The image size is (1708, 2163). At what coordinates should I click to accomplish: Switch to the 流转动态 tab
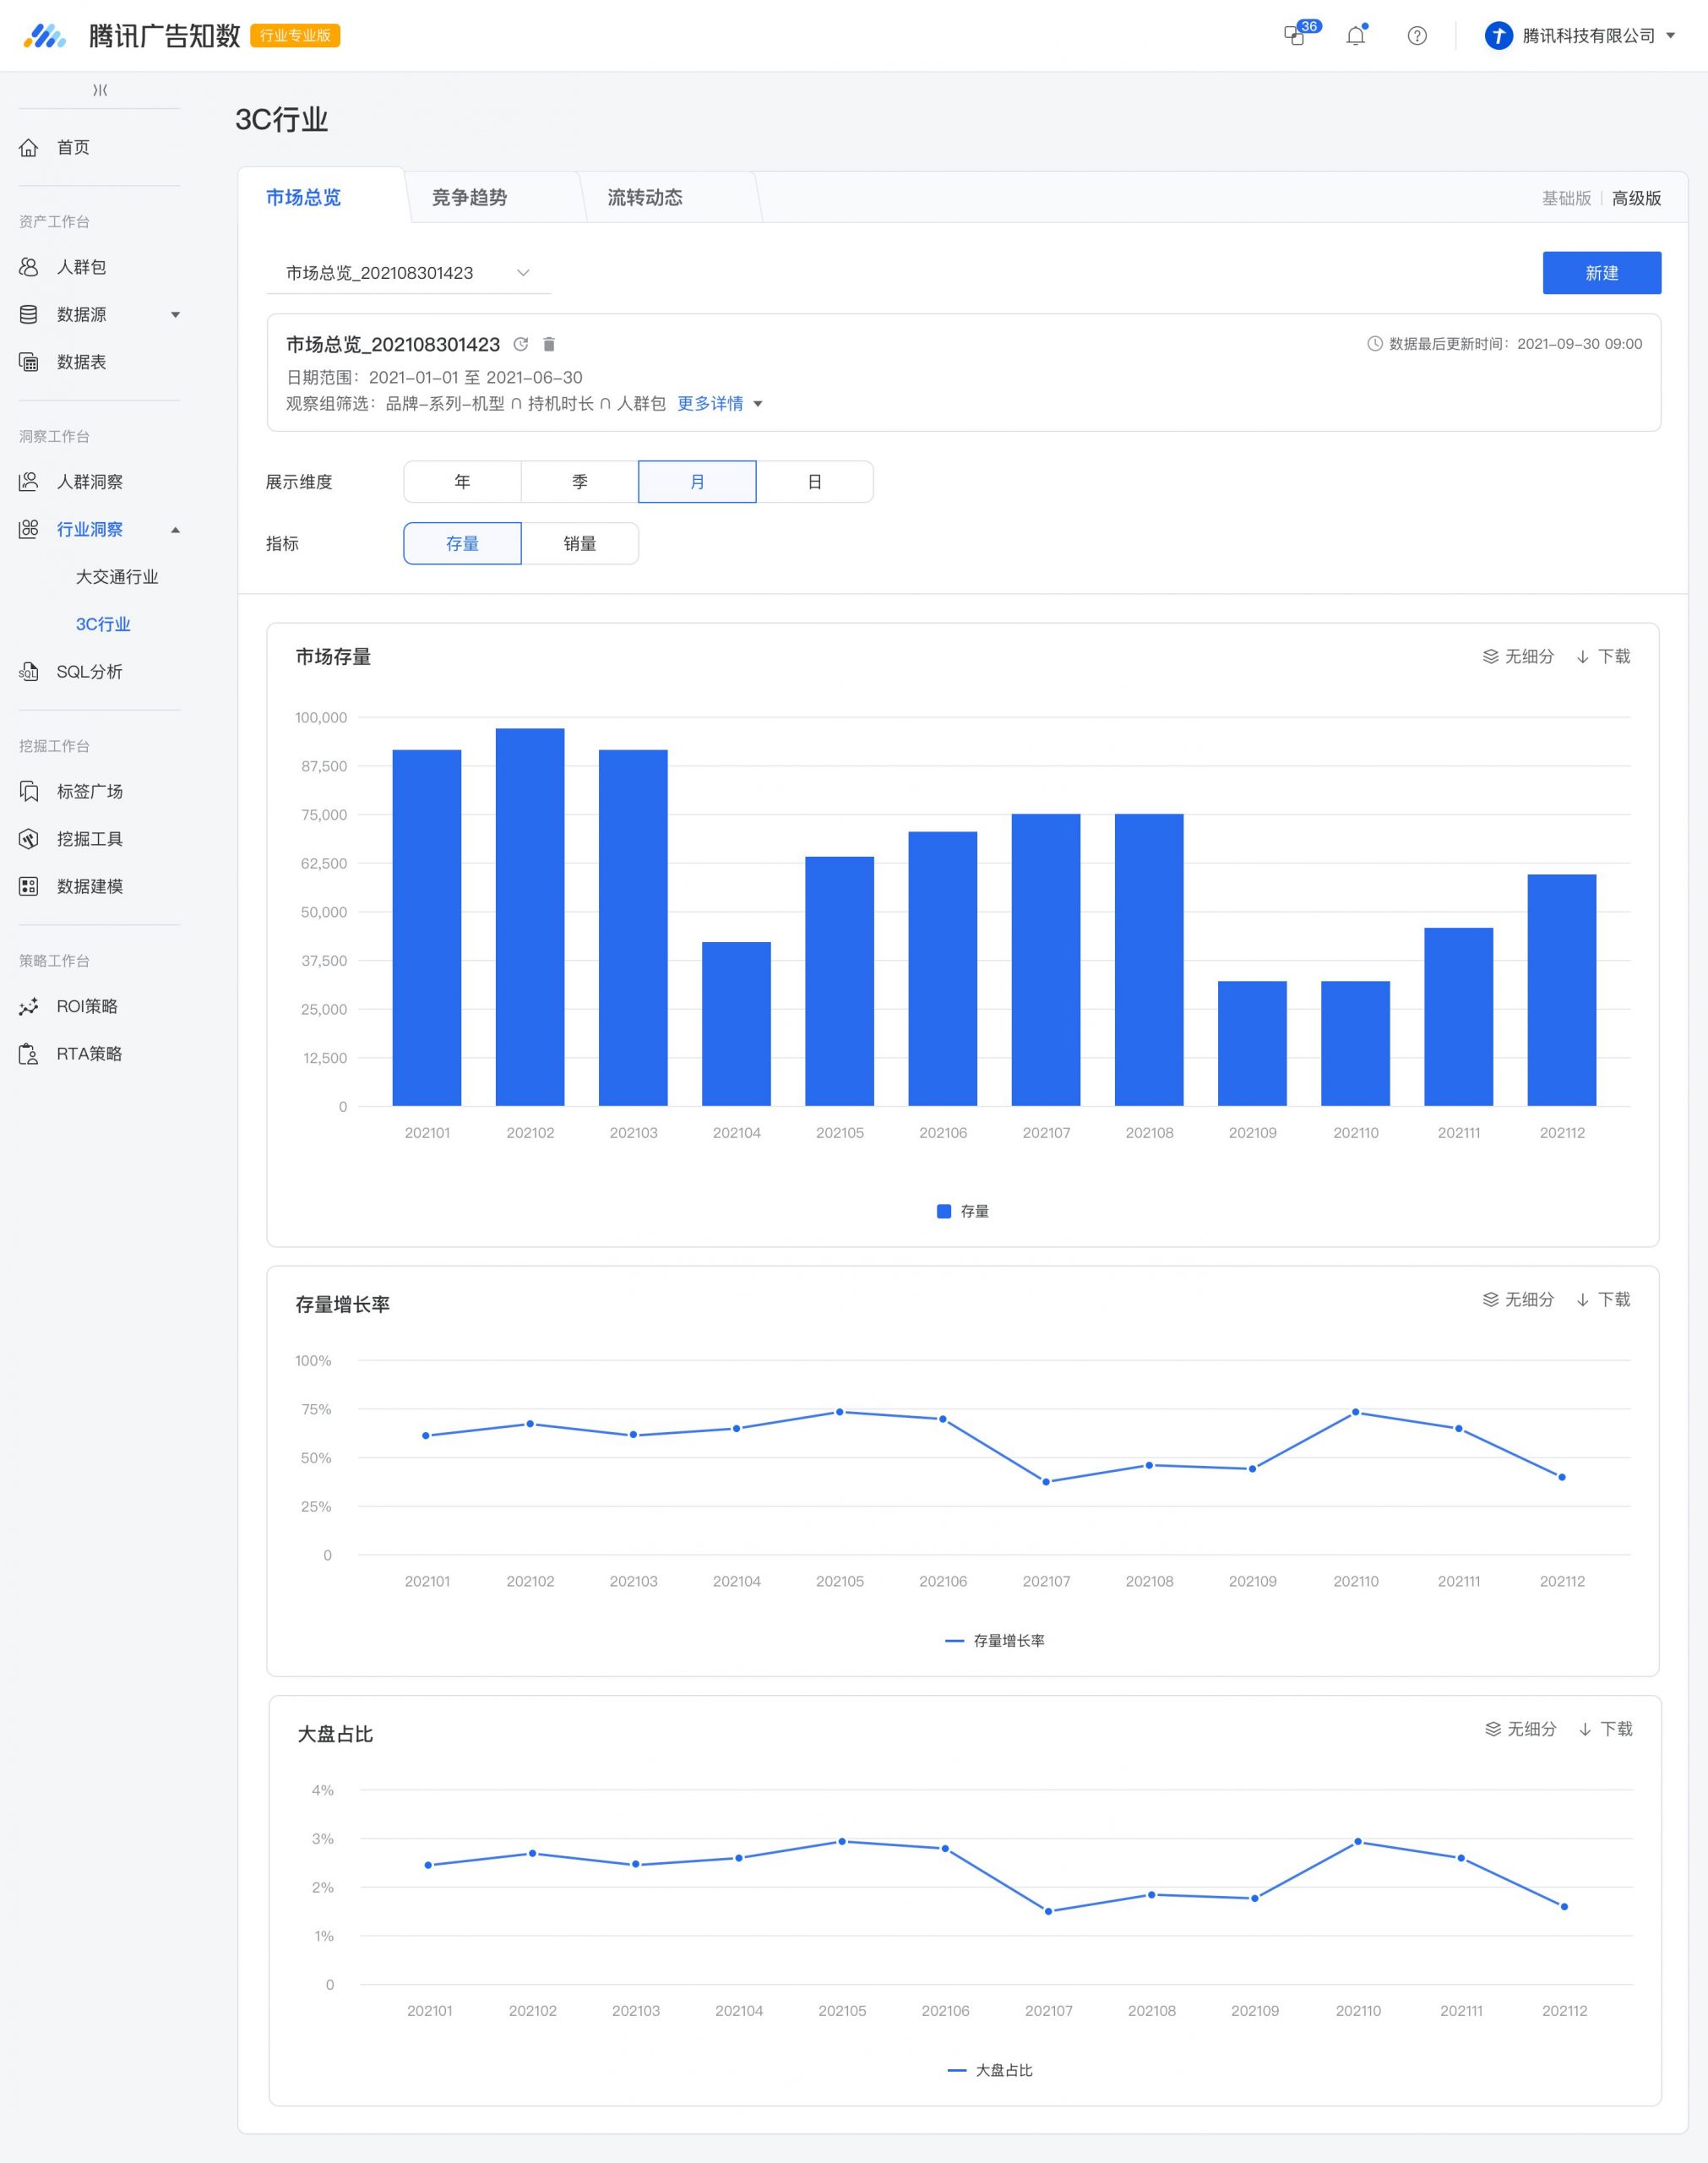pos(645,198)
